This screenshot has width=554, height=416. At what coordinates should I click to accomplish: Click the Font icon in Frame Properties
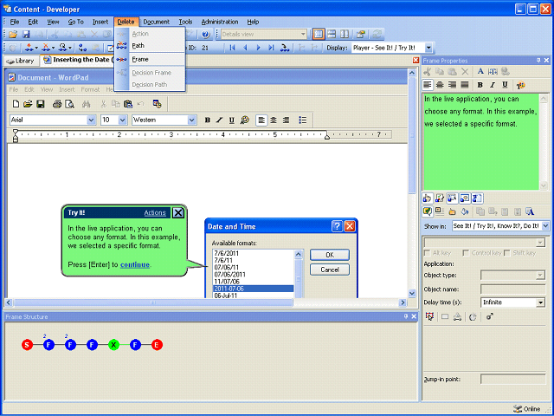pyautogui.click(x=480, y=71)
